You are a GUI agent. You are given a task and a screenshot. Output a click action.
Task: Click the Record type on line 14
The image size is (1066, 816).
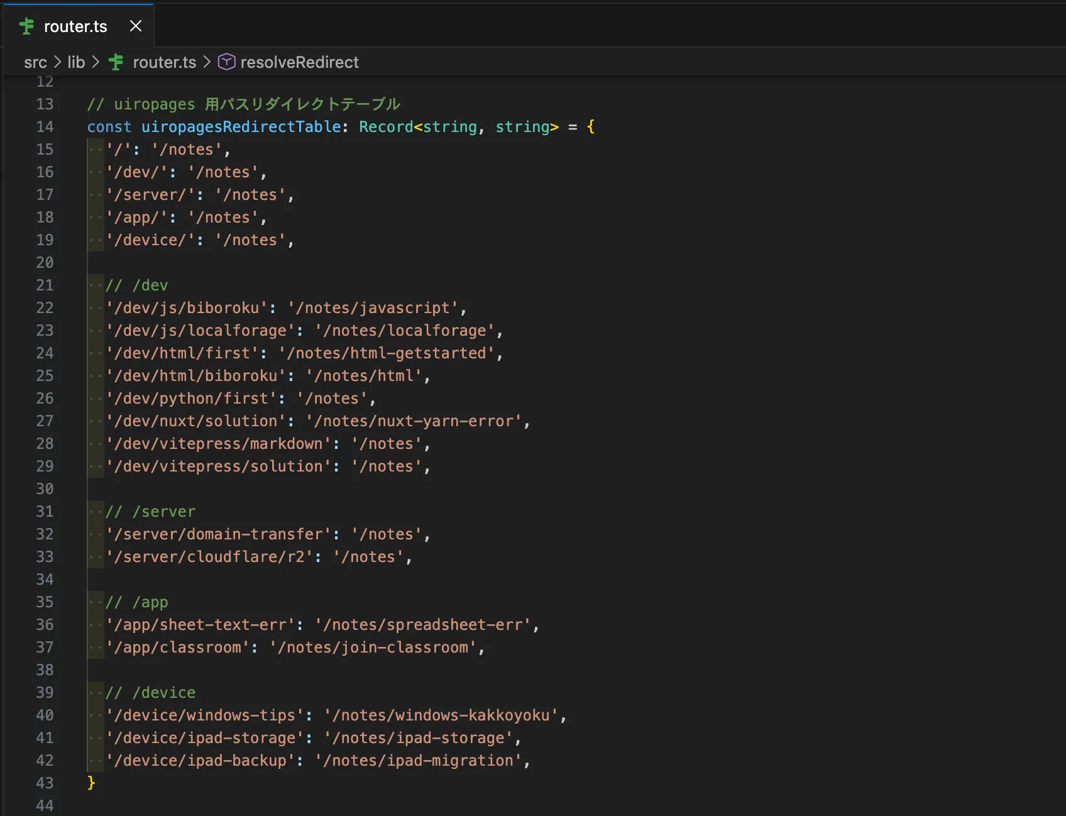[386, 127]
